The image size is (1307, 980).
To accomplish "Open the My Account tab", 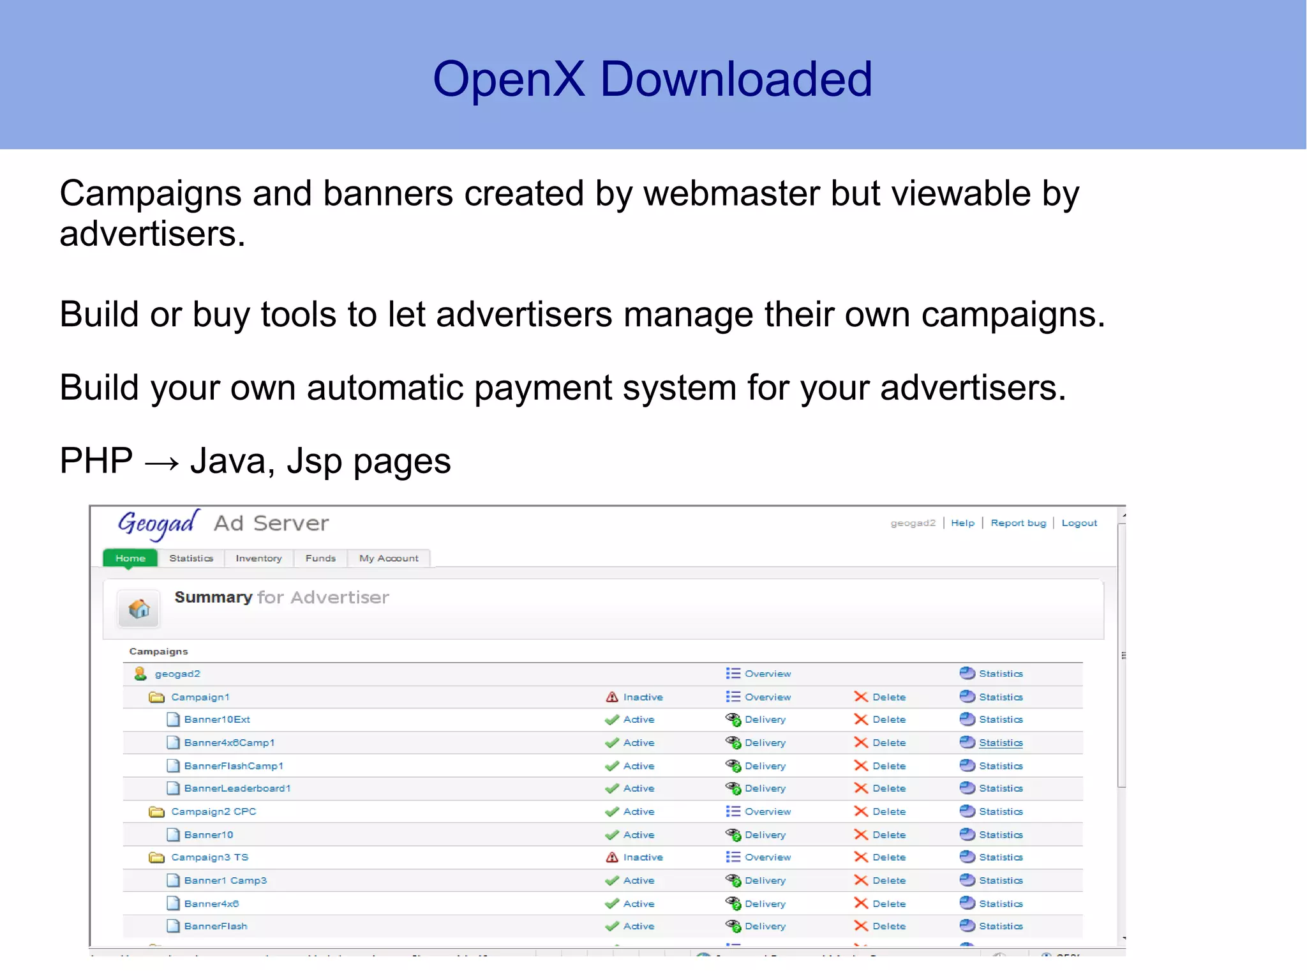I will pyautogui.click(x=389, y=558).
